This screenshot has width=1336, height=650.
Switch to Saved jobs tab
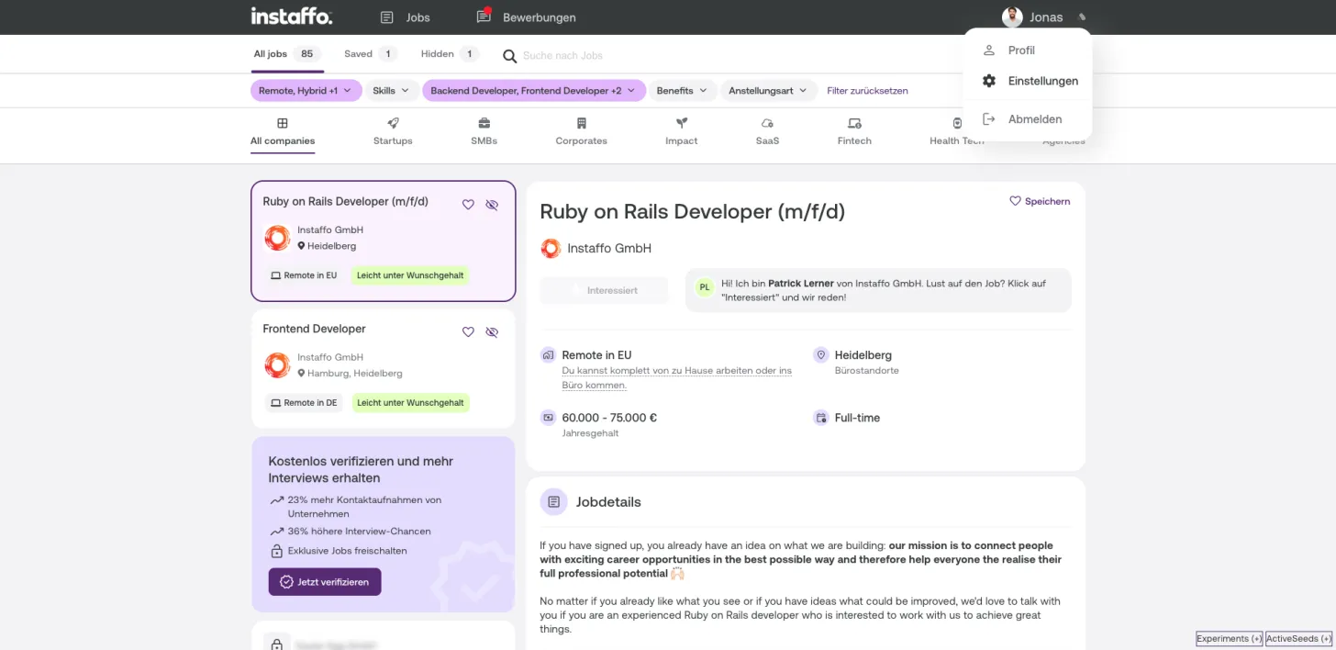pyautogui.click(x=370, y=54)
